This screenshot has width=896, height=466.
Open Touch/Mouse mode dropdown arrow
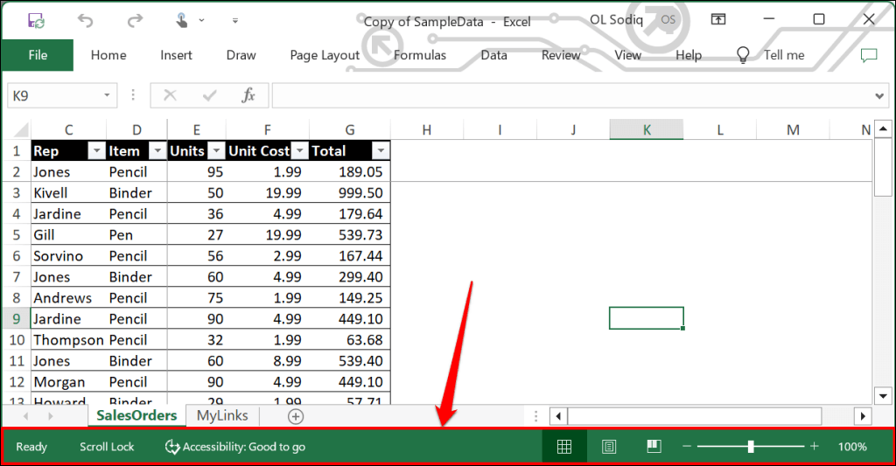[x=202, y=21]
